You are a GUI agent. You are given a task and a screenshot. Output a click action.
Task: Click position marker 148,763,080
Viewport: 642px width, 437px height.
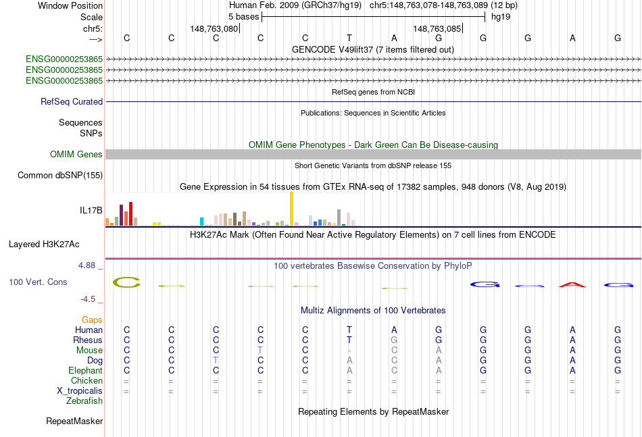coord(214,28)
